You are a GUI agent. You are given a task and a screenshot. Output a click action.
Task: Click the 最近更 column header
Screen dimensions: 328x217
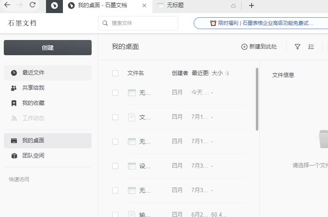(200, 73)
